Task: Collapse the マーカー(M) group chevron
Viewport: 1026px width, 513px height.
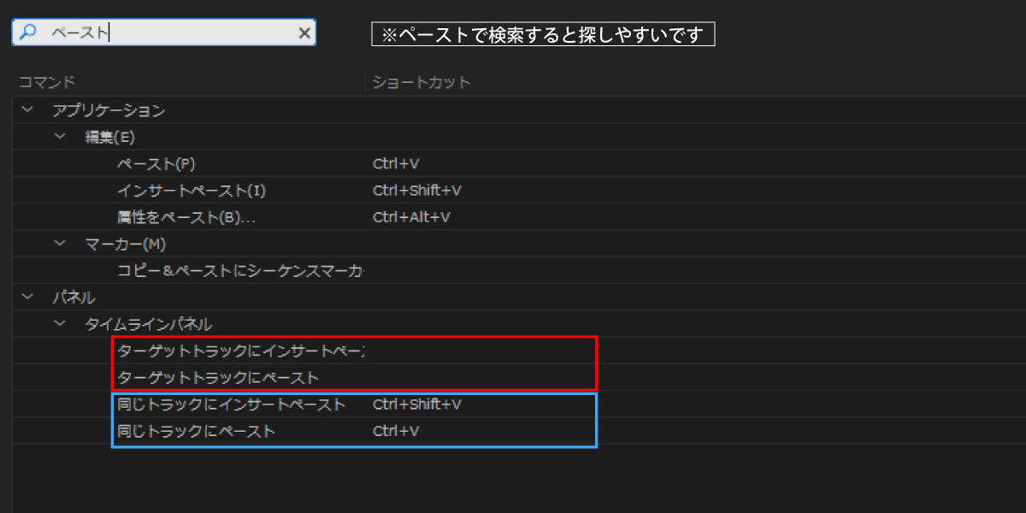Action: (59, 244)
